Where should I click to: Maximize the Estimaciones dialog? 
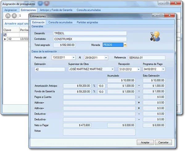pyautogui.click(x=161, y=15)
